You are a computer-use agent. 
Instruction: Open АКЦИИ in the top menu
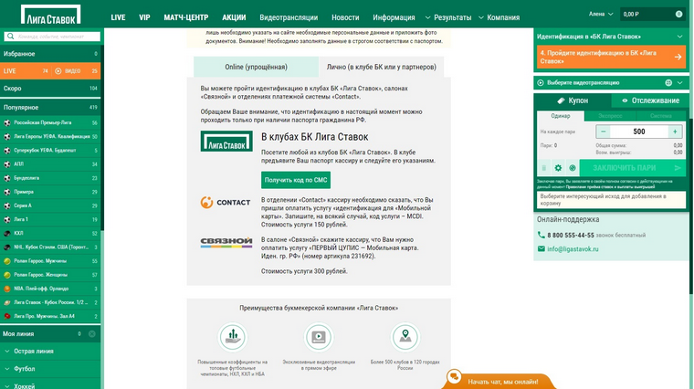pyautogui.click(x=234, y=17)
